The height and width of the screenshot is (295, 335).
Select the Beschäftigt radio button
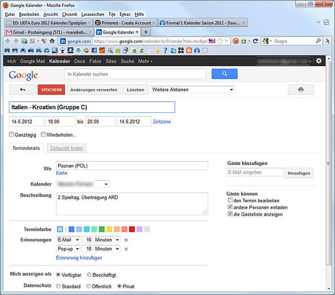(89, 274)
